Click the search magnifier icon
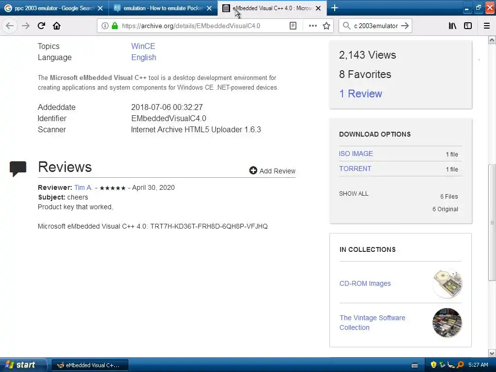This screenshot has height=372, width=496. coord(346,26)
